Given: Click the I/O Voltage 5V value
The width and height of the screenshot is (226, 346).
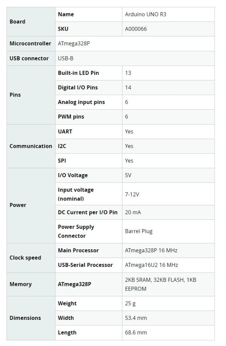Looking at the screenshot, I should 128,175.
